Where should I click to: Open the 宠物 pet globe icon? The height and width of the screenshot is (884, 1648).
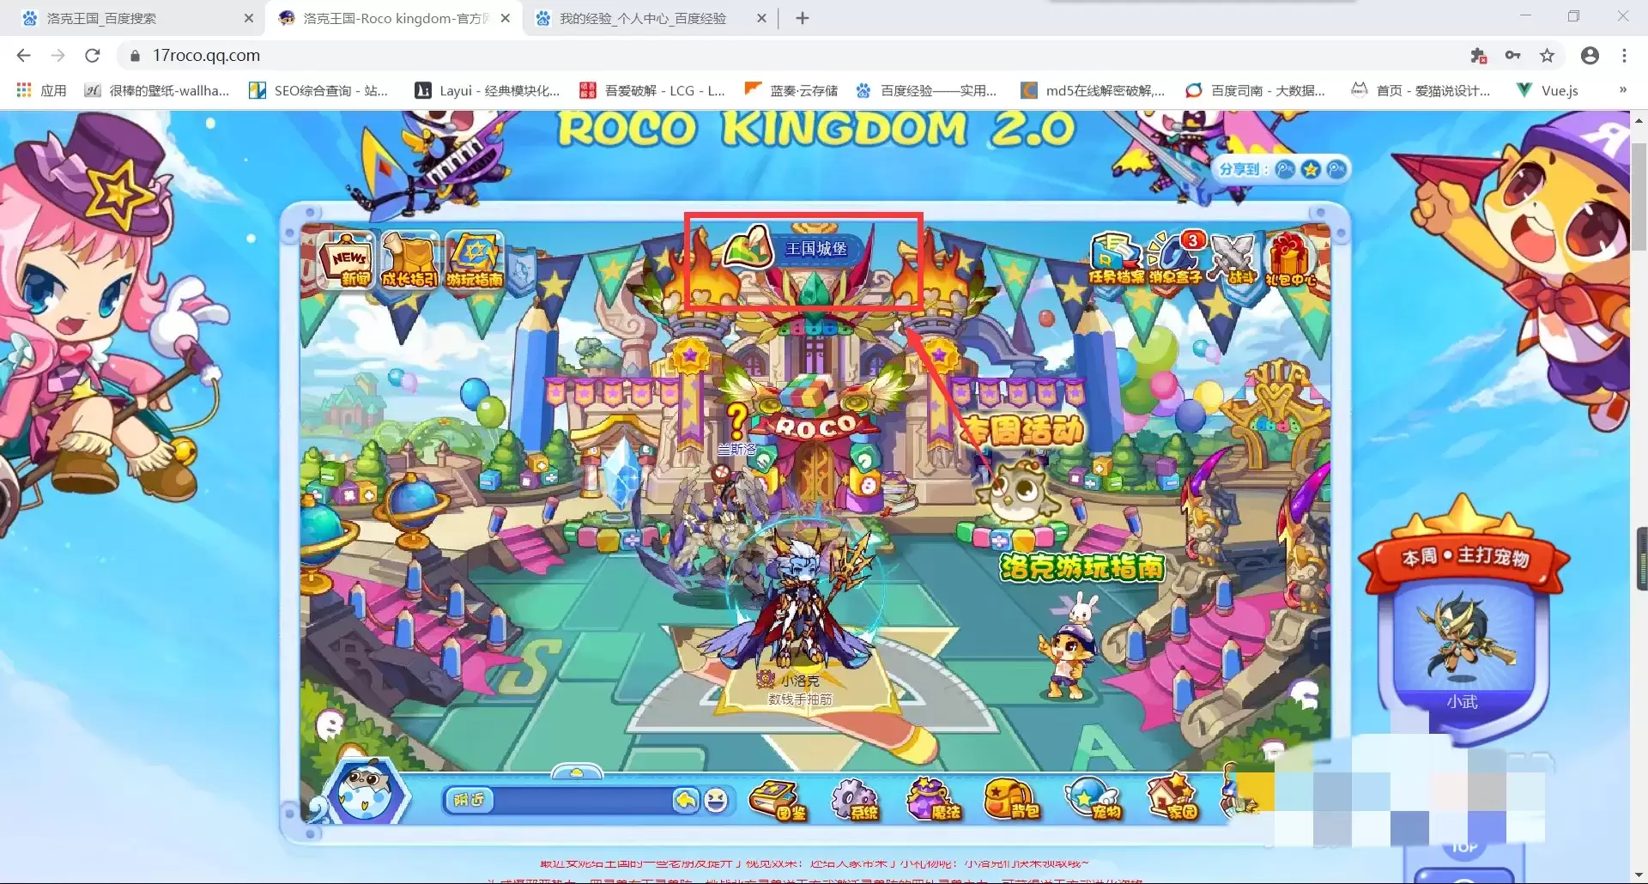pyautogui.click(x=1094, y=800)
